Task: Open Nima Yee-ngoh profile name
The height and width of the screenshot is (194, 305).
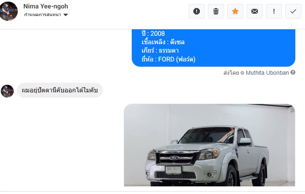Action: click(x=46, y=6)
